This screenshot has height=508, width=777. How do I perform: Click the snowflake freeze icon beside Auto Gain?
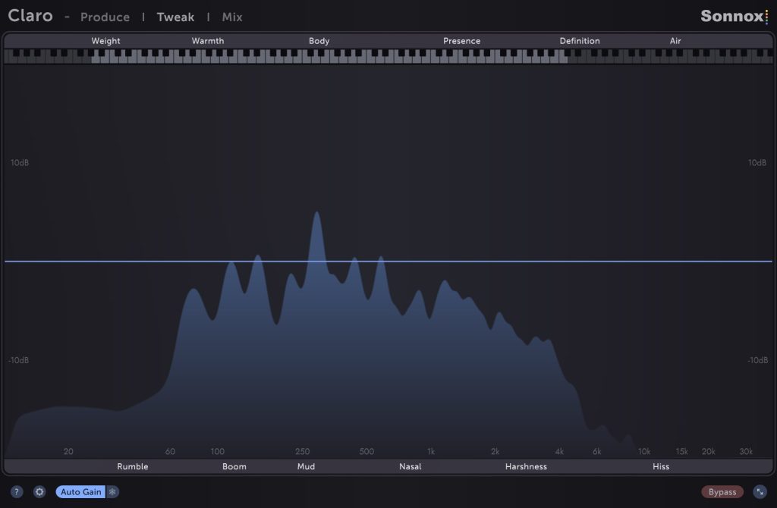(112, 492)
